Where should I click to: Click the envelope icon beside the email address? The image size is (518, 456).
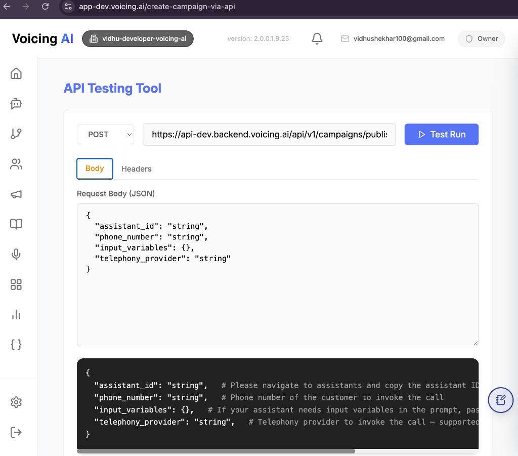345,38
